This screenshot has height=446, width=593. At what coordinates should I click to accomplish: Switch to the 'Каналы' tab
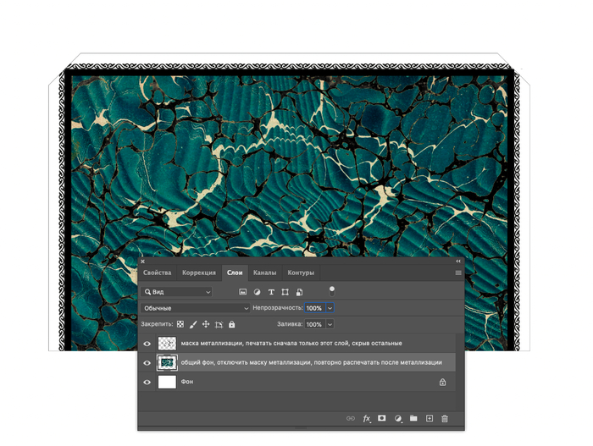coord(264,273)
